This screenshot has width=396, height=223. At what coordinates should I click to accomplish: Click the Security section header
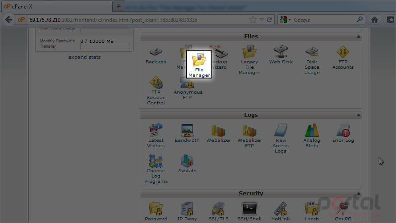point(251,194)
